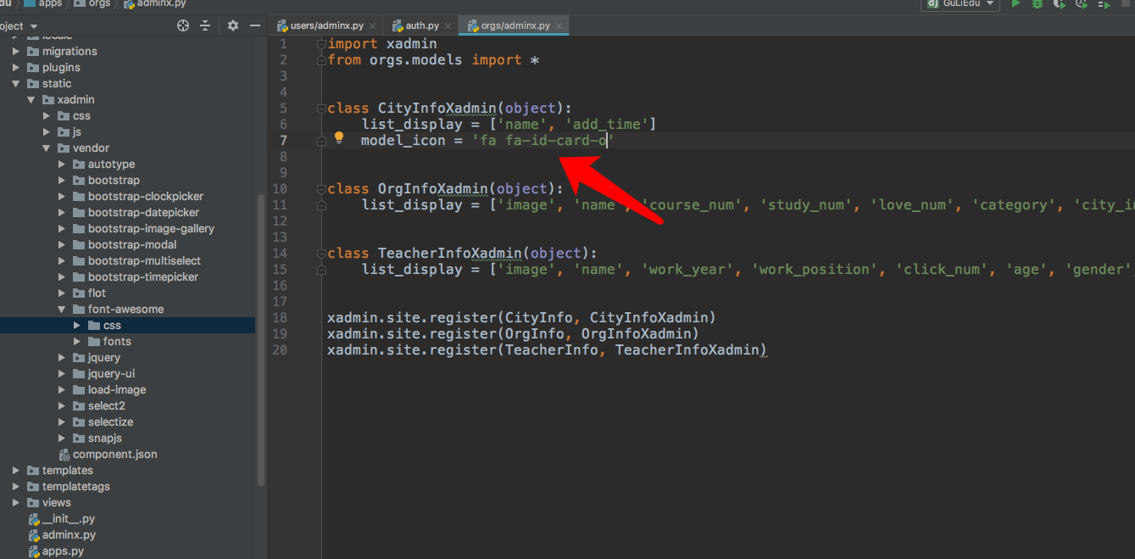Select the bootstrap-timepicker folder

coord(143,277)
